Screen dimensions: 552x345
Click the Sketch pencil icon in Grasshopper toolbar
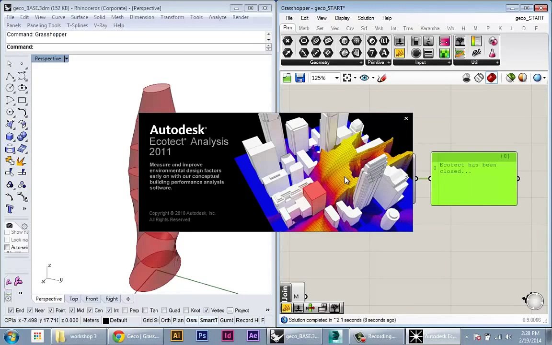381,78
